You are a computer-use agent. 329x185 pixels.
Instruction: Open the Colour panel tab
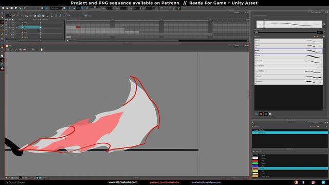coord(316,123)
